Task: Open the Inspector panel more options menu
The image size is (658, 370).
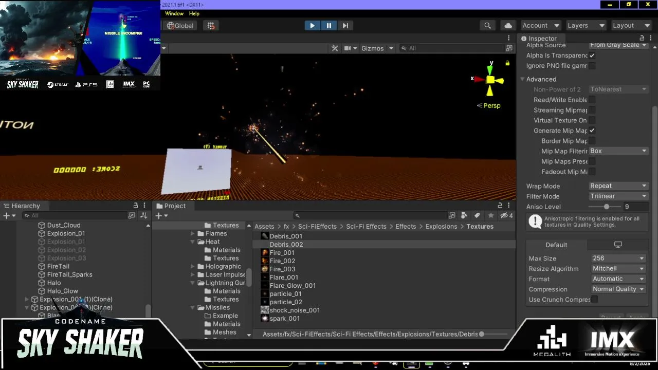Action: point(651,38)
